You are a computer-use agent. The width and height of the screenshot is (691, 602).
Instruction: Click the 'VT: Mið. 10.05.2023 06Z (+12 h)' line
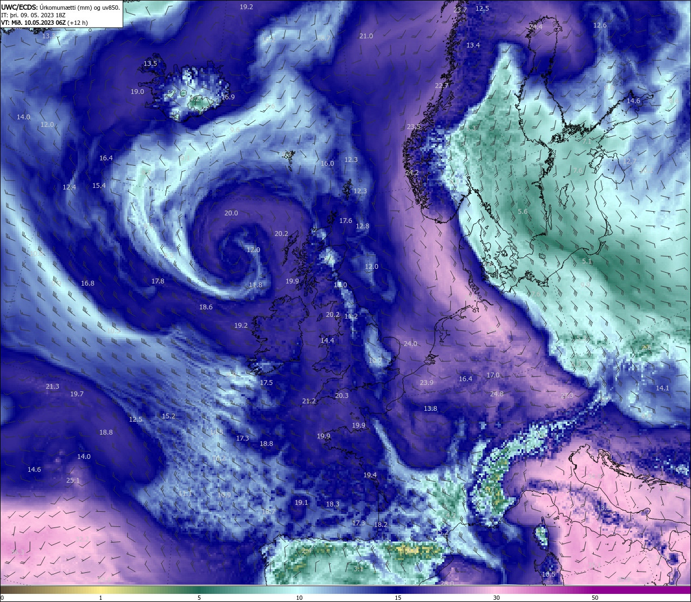(44, 23)
